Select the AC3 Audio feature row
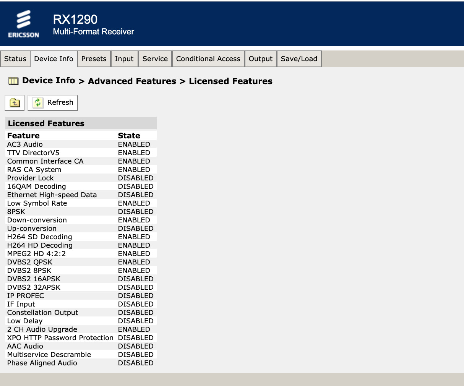This screenshot has width=464, height=386. click(81, 144)
